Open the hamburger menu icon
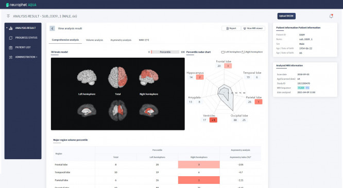The height and width of the screenshot is (188, 343). click(8, 16)
